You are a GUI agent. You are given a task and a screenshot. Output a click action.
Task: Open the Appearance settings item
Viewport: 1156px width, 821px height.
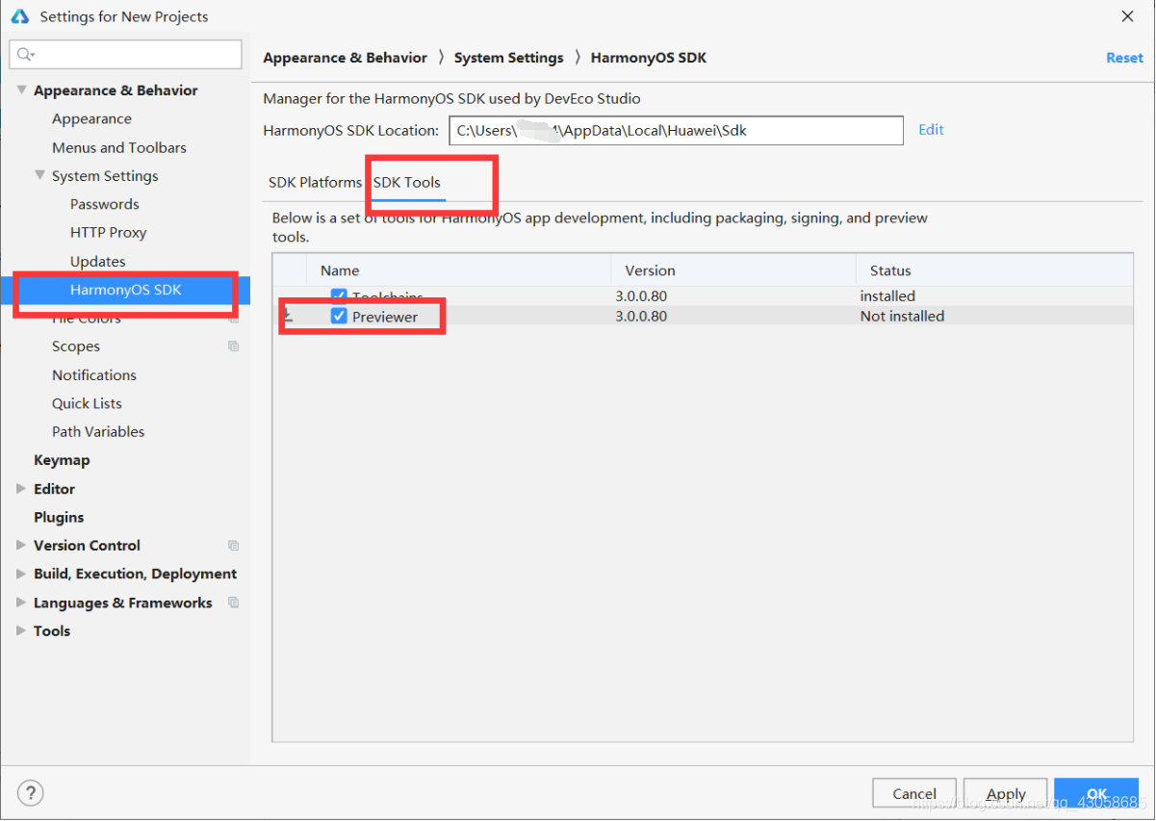[x=91, y=119]
